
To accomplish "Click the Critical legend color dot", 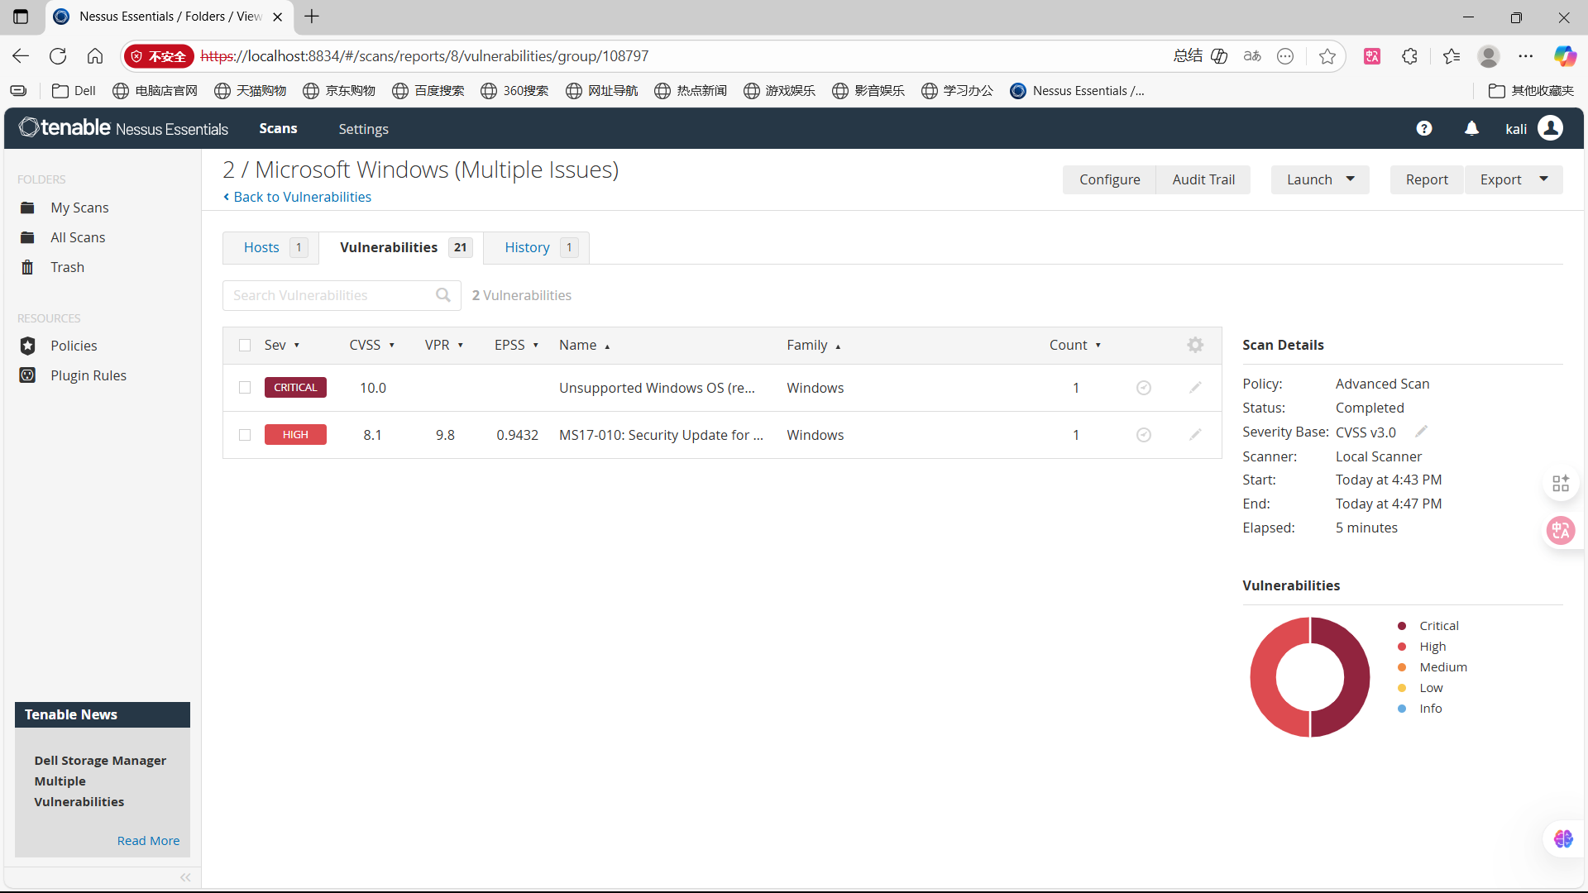I will click(1401, 626).
